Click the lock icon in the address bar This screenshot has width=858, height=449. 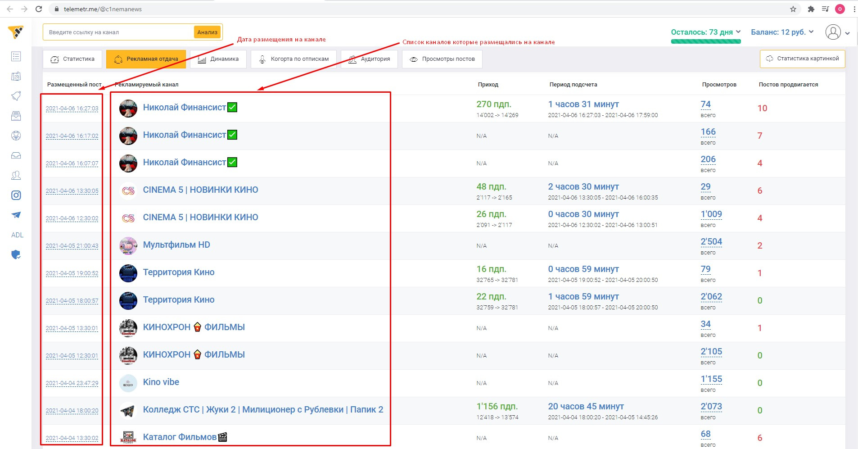coord(57,9)
